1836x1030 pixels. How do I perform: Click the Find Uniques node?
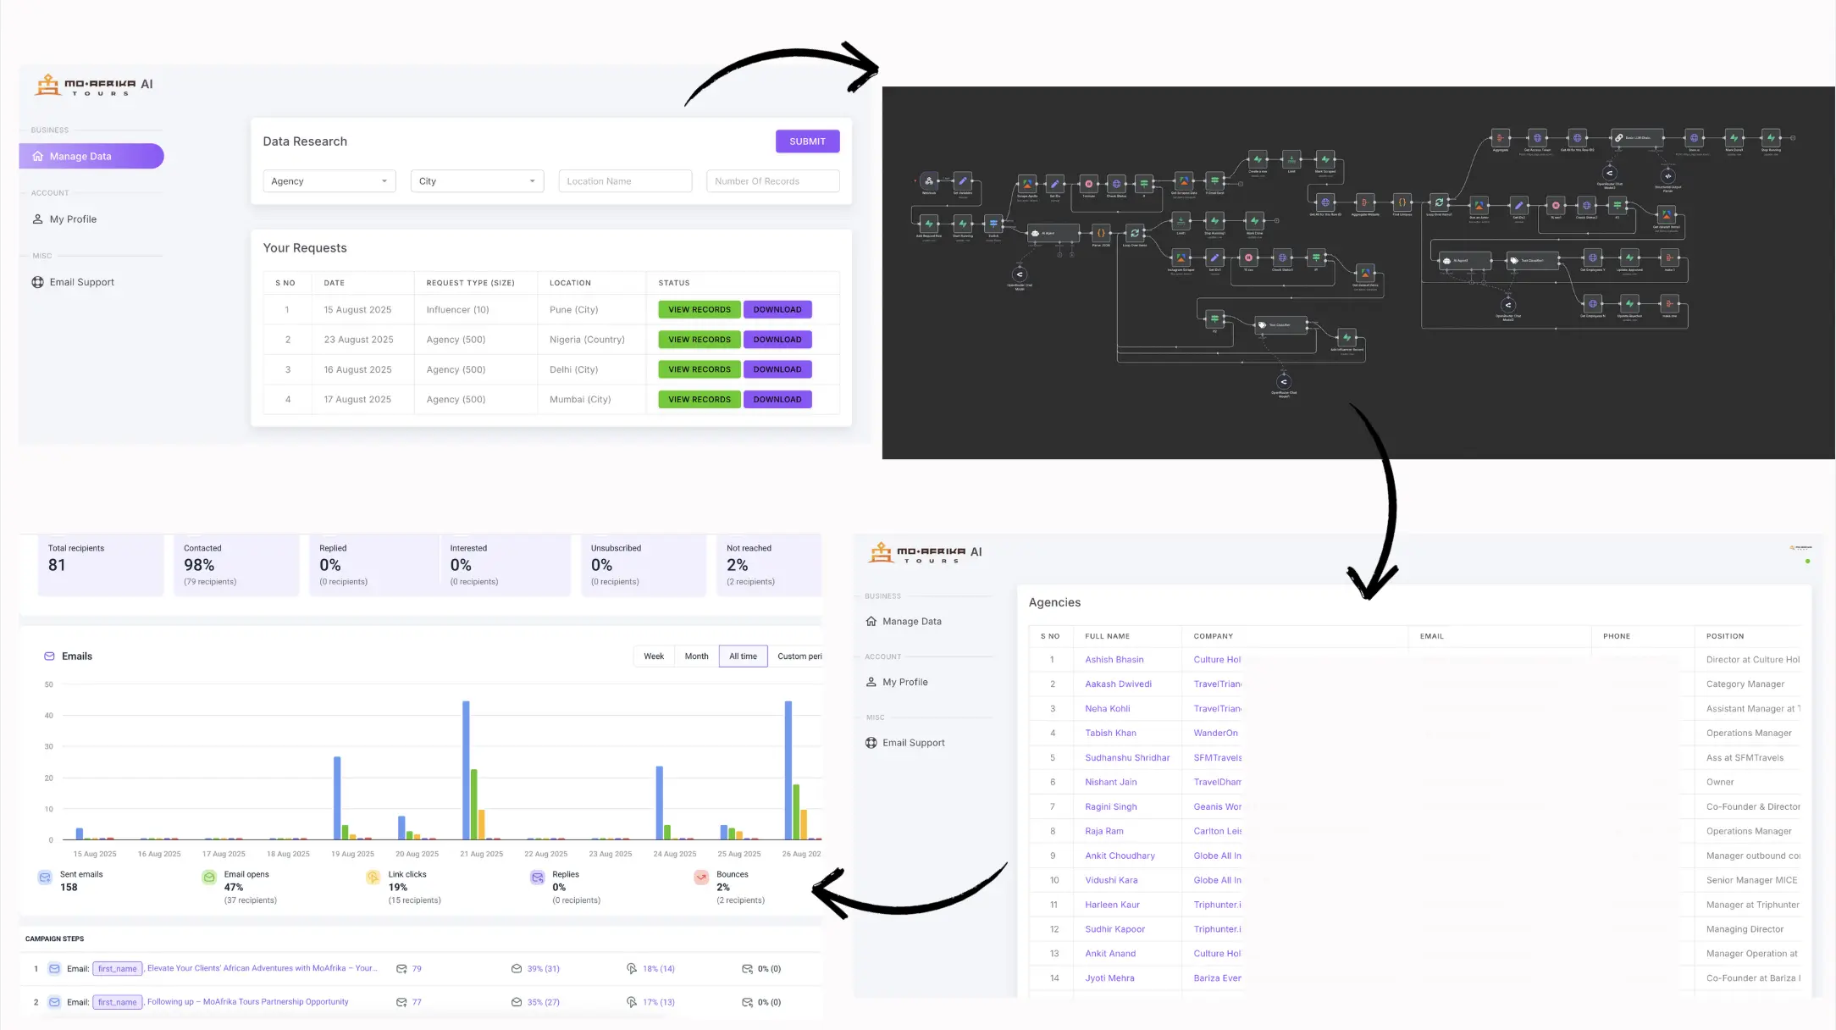[x=1402, y=202]
